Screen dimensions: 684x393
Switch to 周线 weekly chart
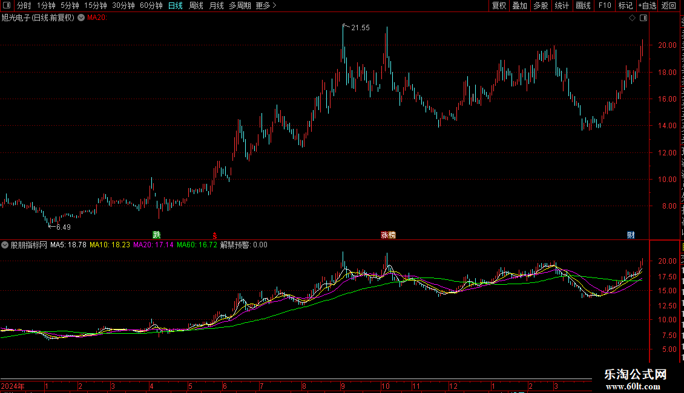(196, 5)
